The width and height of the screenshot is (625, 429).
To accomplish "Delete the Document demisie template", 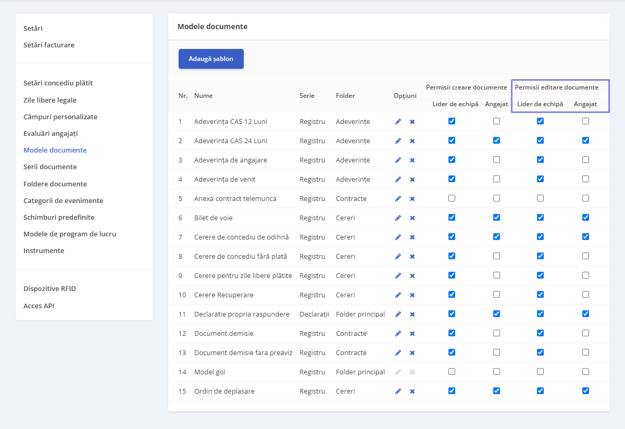I will point(412,333).
